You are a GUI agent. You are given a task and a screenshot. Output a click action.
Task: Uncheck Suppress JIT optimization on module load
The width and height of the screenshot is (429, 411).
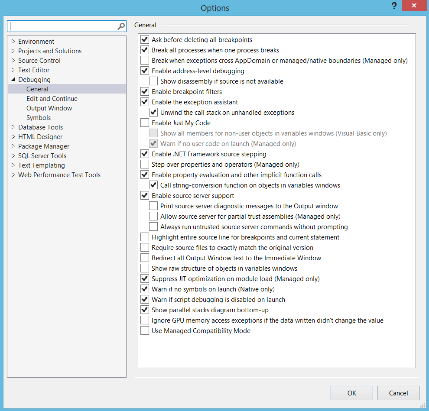click(x=145, y=279)
